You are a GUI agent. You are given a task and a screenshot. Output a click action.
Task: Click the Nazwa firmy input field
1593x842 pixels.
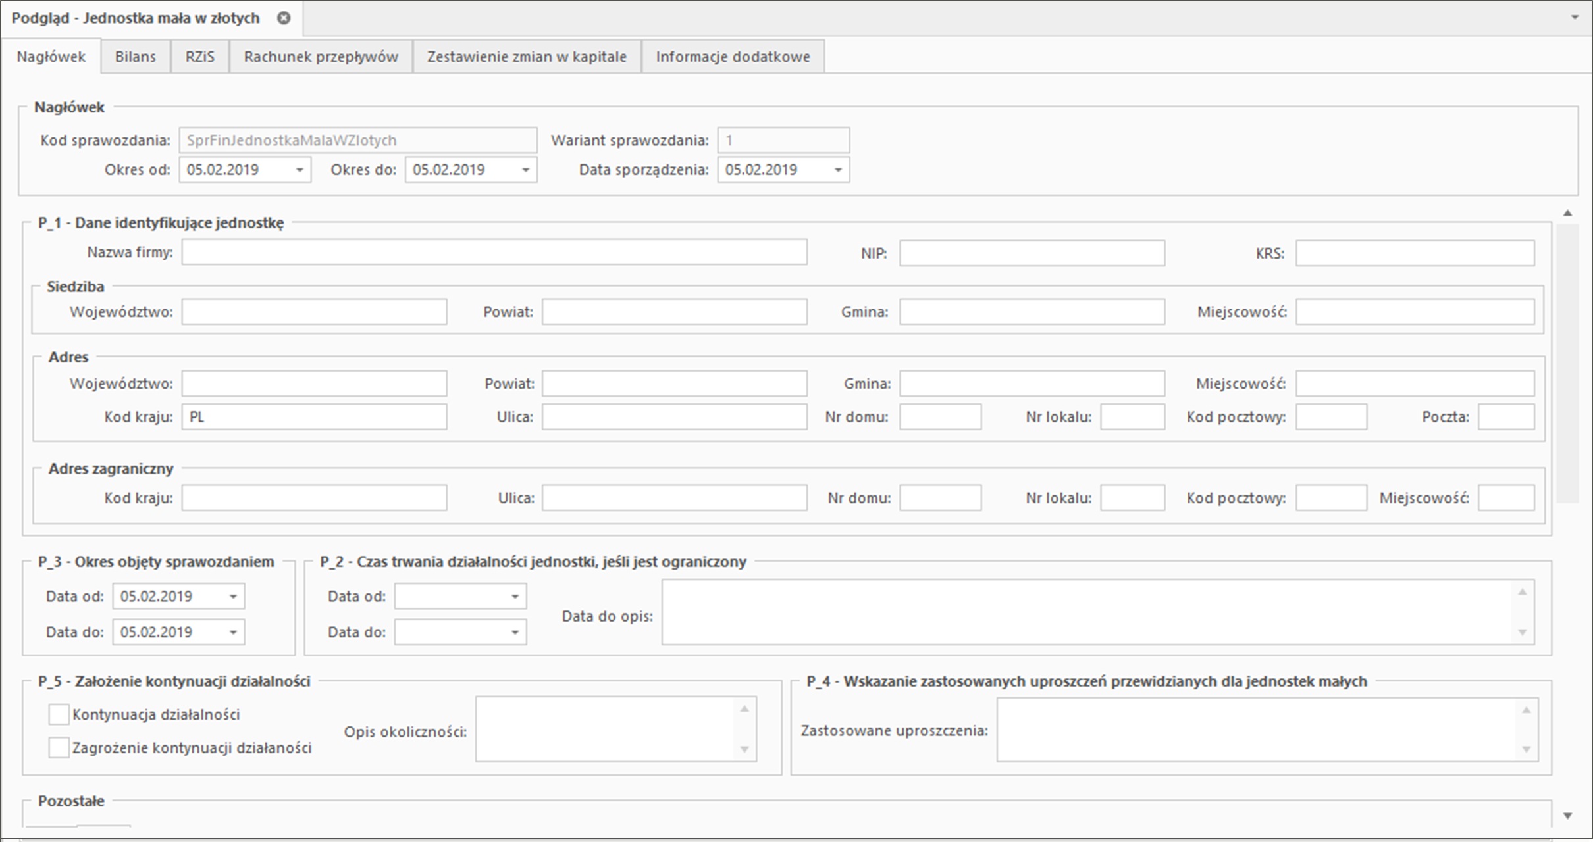click(x=494, y=253)
